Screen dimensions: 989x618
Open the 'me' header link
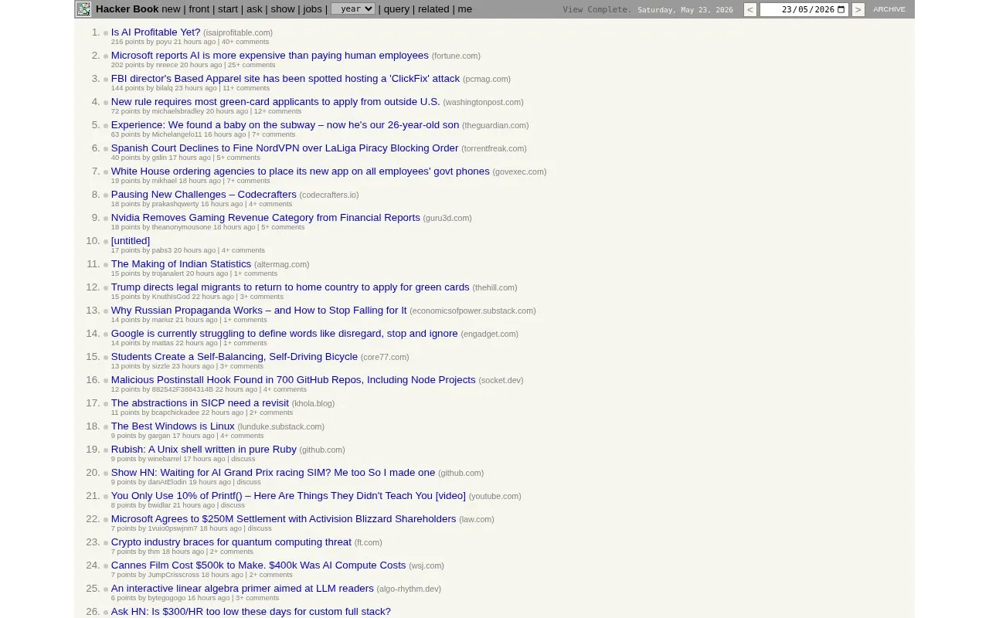[464, 9]
